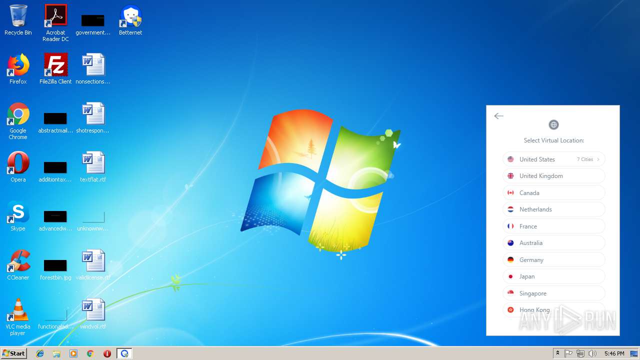This screenshot has height=360, width=640.
Task: Select the Skype desktop shortcut
Action: point(18,216)
